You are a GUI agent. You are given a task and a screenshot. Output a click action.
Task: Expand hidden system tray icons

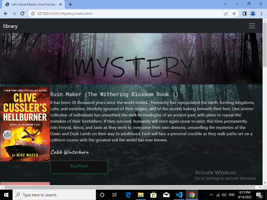pyautogui.click(x=211, y=195)
